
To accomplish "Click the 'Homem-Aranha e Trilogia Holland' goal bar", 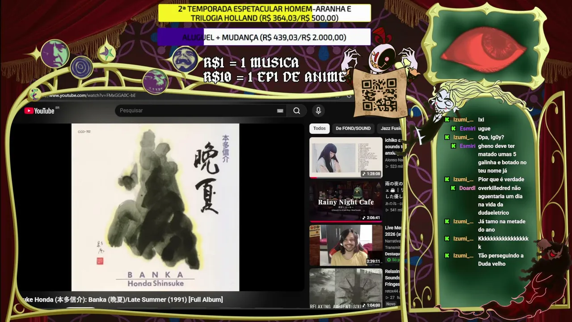I will (265, 13).
